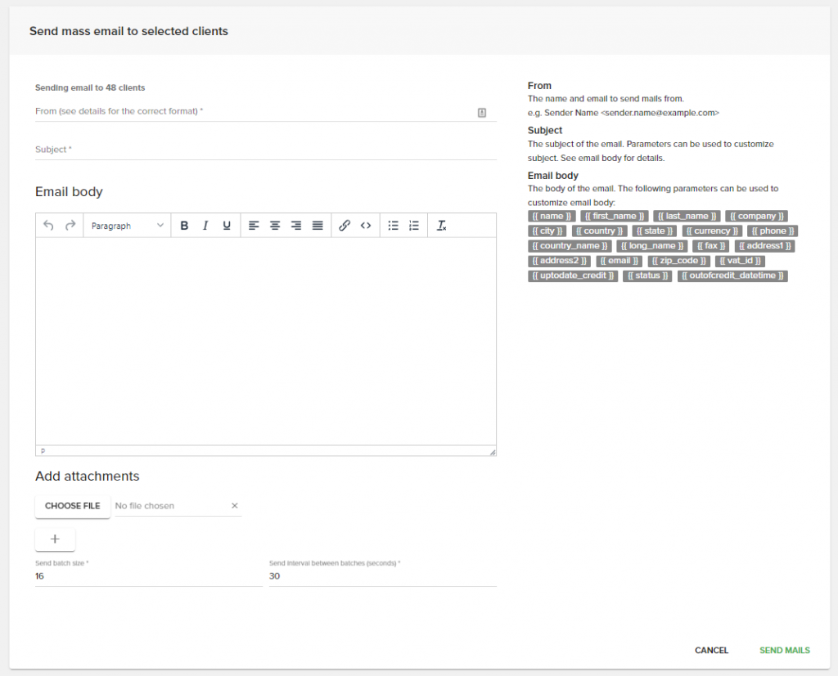Click the {{ address1 }} parameter tag
838x676 pixels.
(x=765, y=245)
